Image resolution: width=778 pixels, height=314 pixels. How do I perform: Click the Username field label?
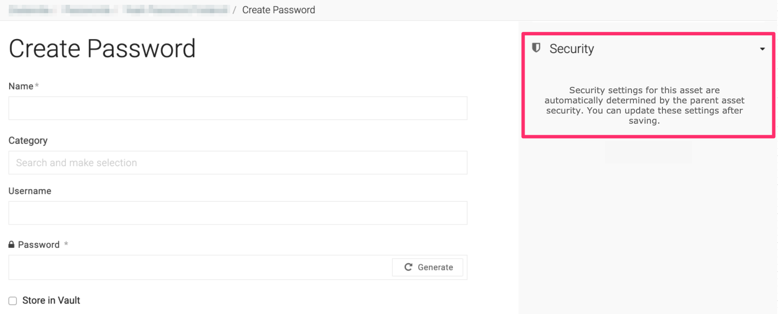coord(30,191)
